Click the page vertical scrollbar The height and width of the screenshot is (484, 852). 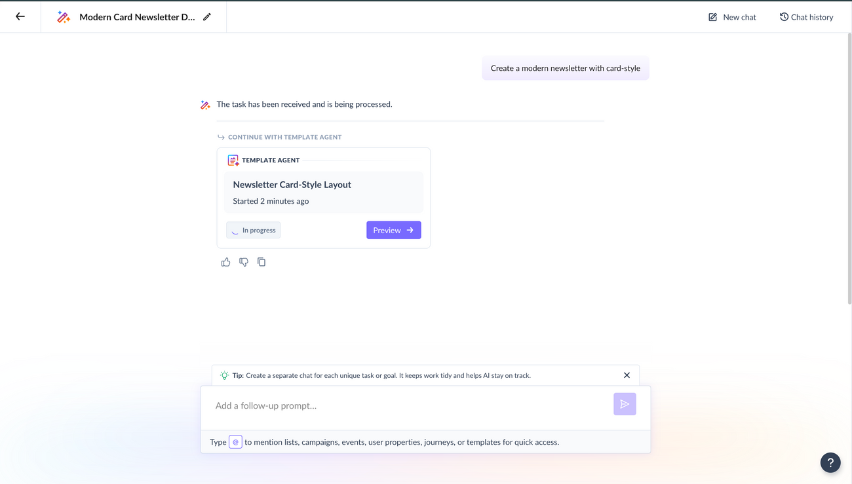tap(849, 170)
